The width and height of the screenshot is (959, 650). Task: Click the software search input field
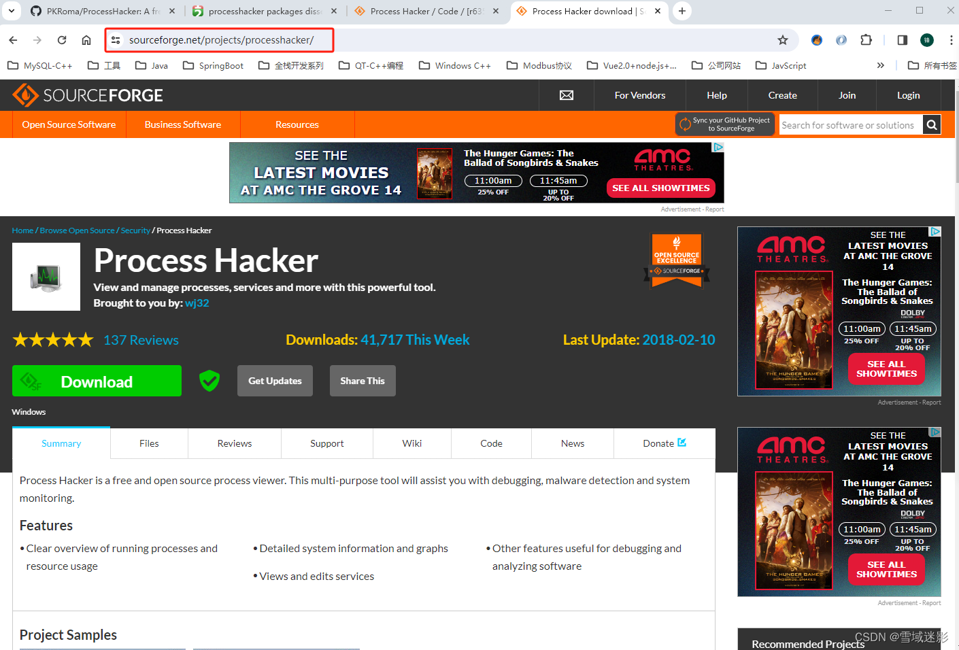[849, 124]
